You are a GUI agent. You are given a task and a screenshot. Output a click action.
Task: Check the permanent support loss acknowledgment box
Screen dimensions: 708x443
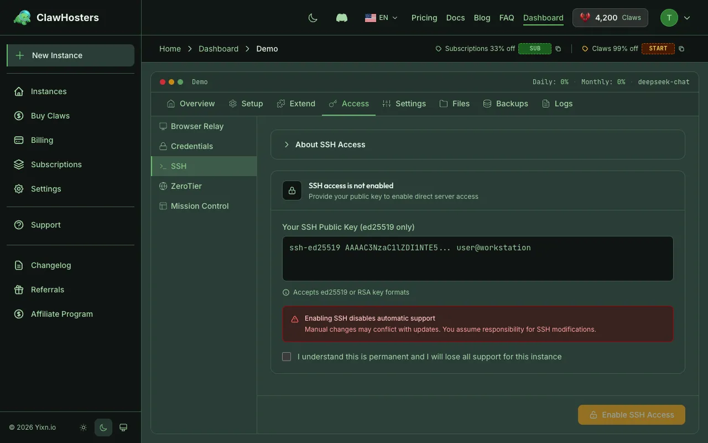point(287,357)
